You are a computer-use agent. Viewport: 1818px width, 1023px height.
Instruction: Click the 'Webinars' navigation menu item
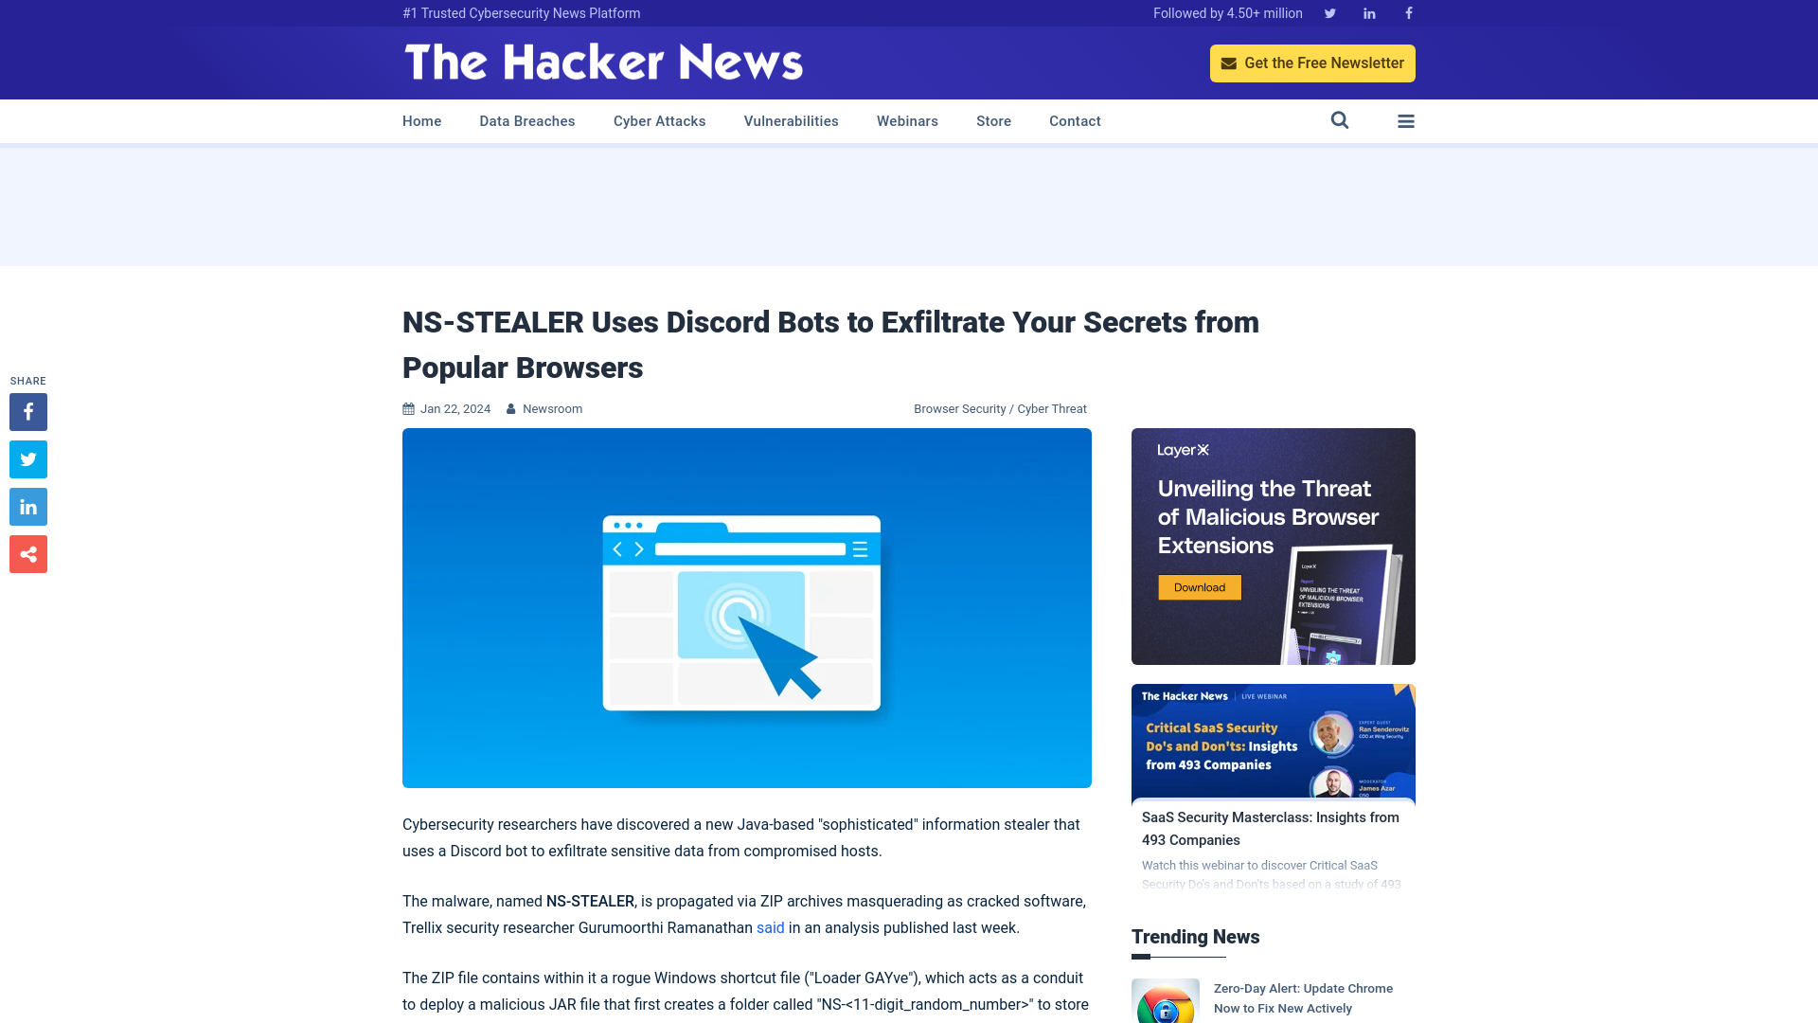(908, 120)
